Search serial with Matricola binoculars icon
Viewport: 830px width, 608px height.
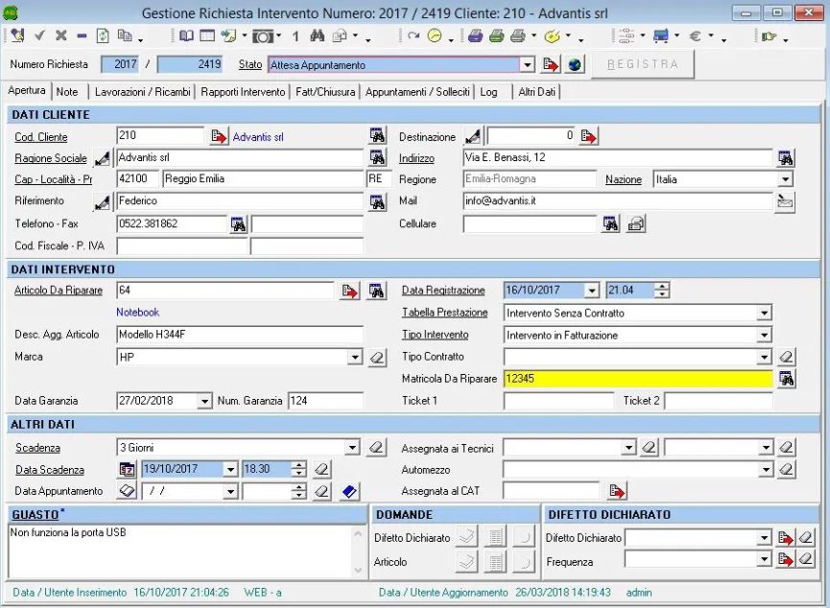point(786,379)
